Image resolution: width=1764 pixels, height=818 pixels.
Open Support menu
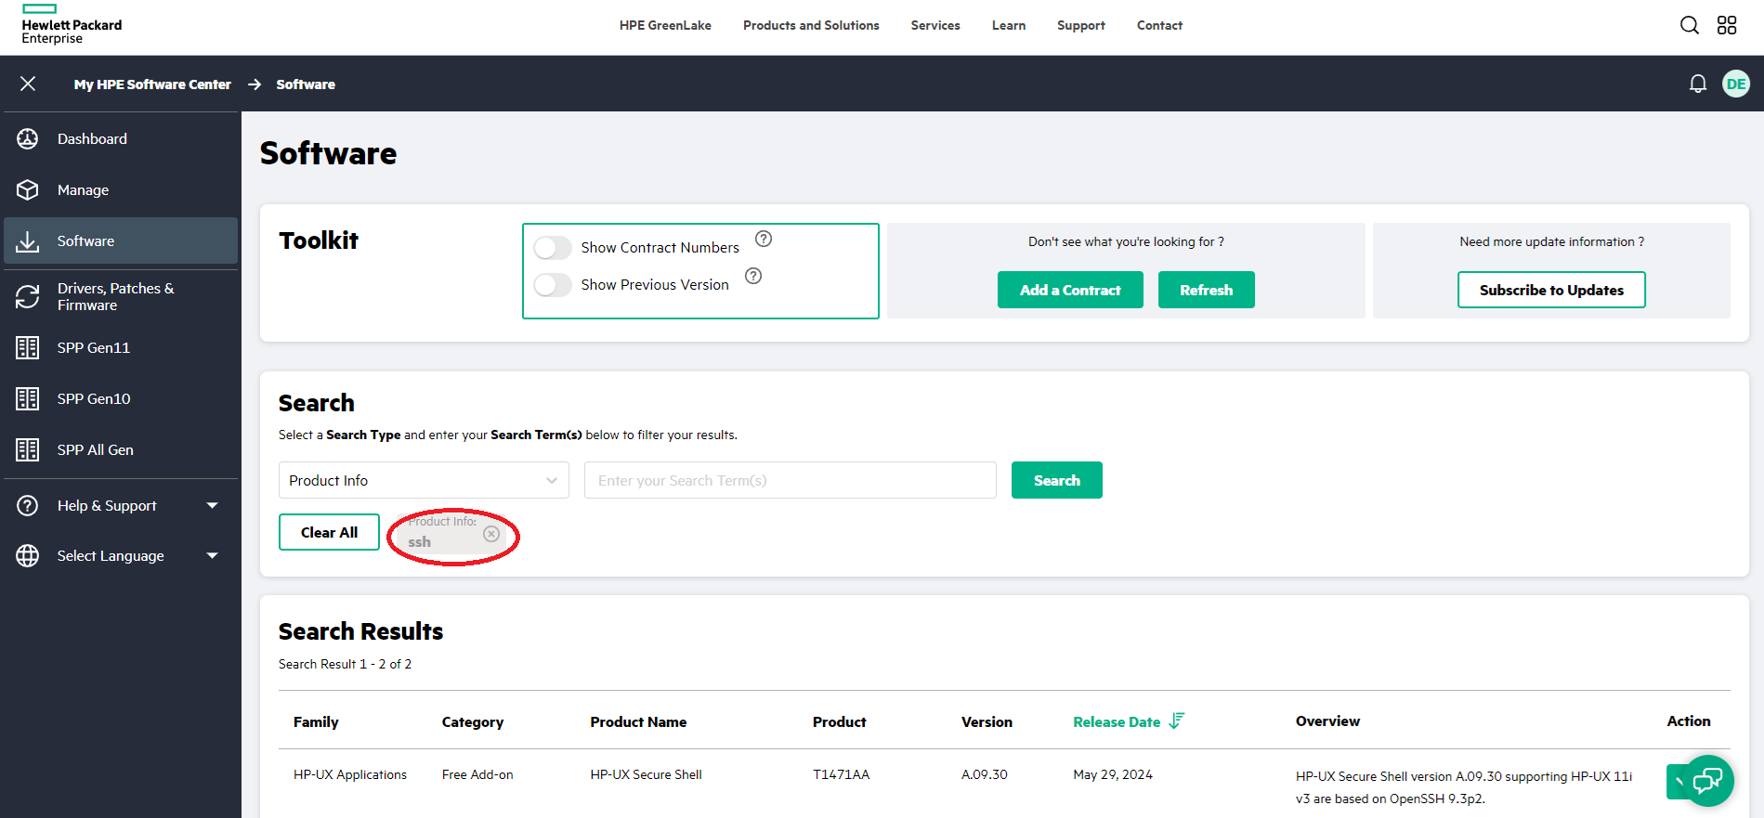click(1081, 25)
